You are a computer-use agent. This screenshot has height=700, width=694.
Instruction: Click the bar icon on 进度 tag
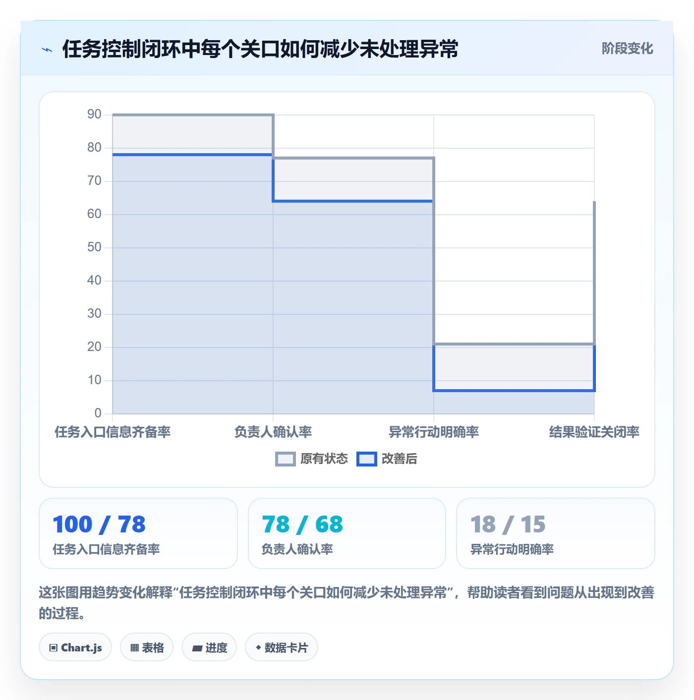(x=197, y=648)
